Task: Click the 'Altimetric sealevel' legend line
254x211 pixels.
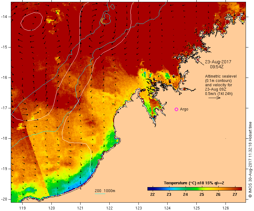Action: click(x=221, y=76)
